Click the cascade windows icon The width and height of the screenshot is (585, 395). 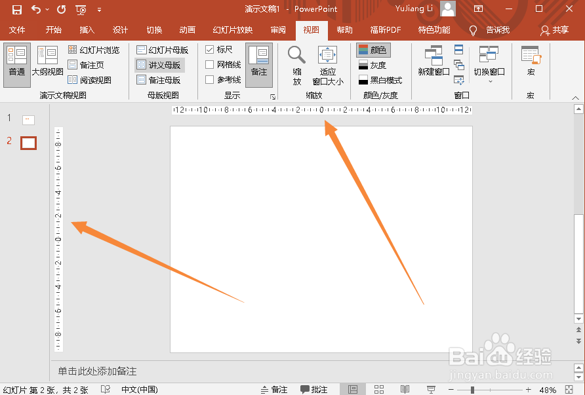(459, 64)
